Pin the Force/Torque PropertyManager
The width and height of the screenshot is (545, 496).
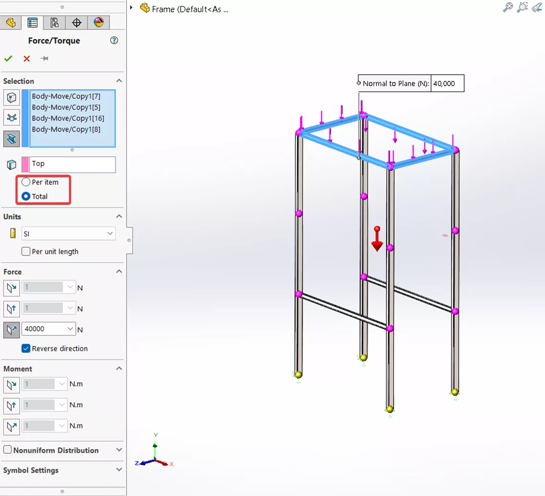(x=45, y=58)
